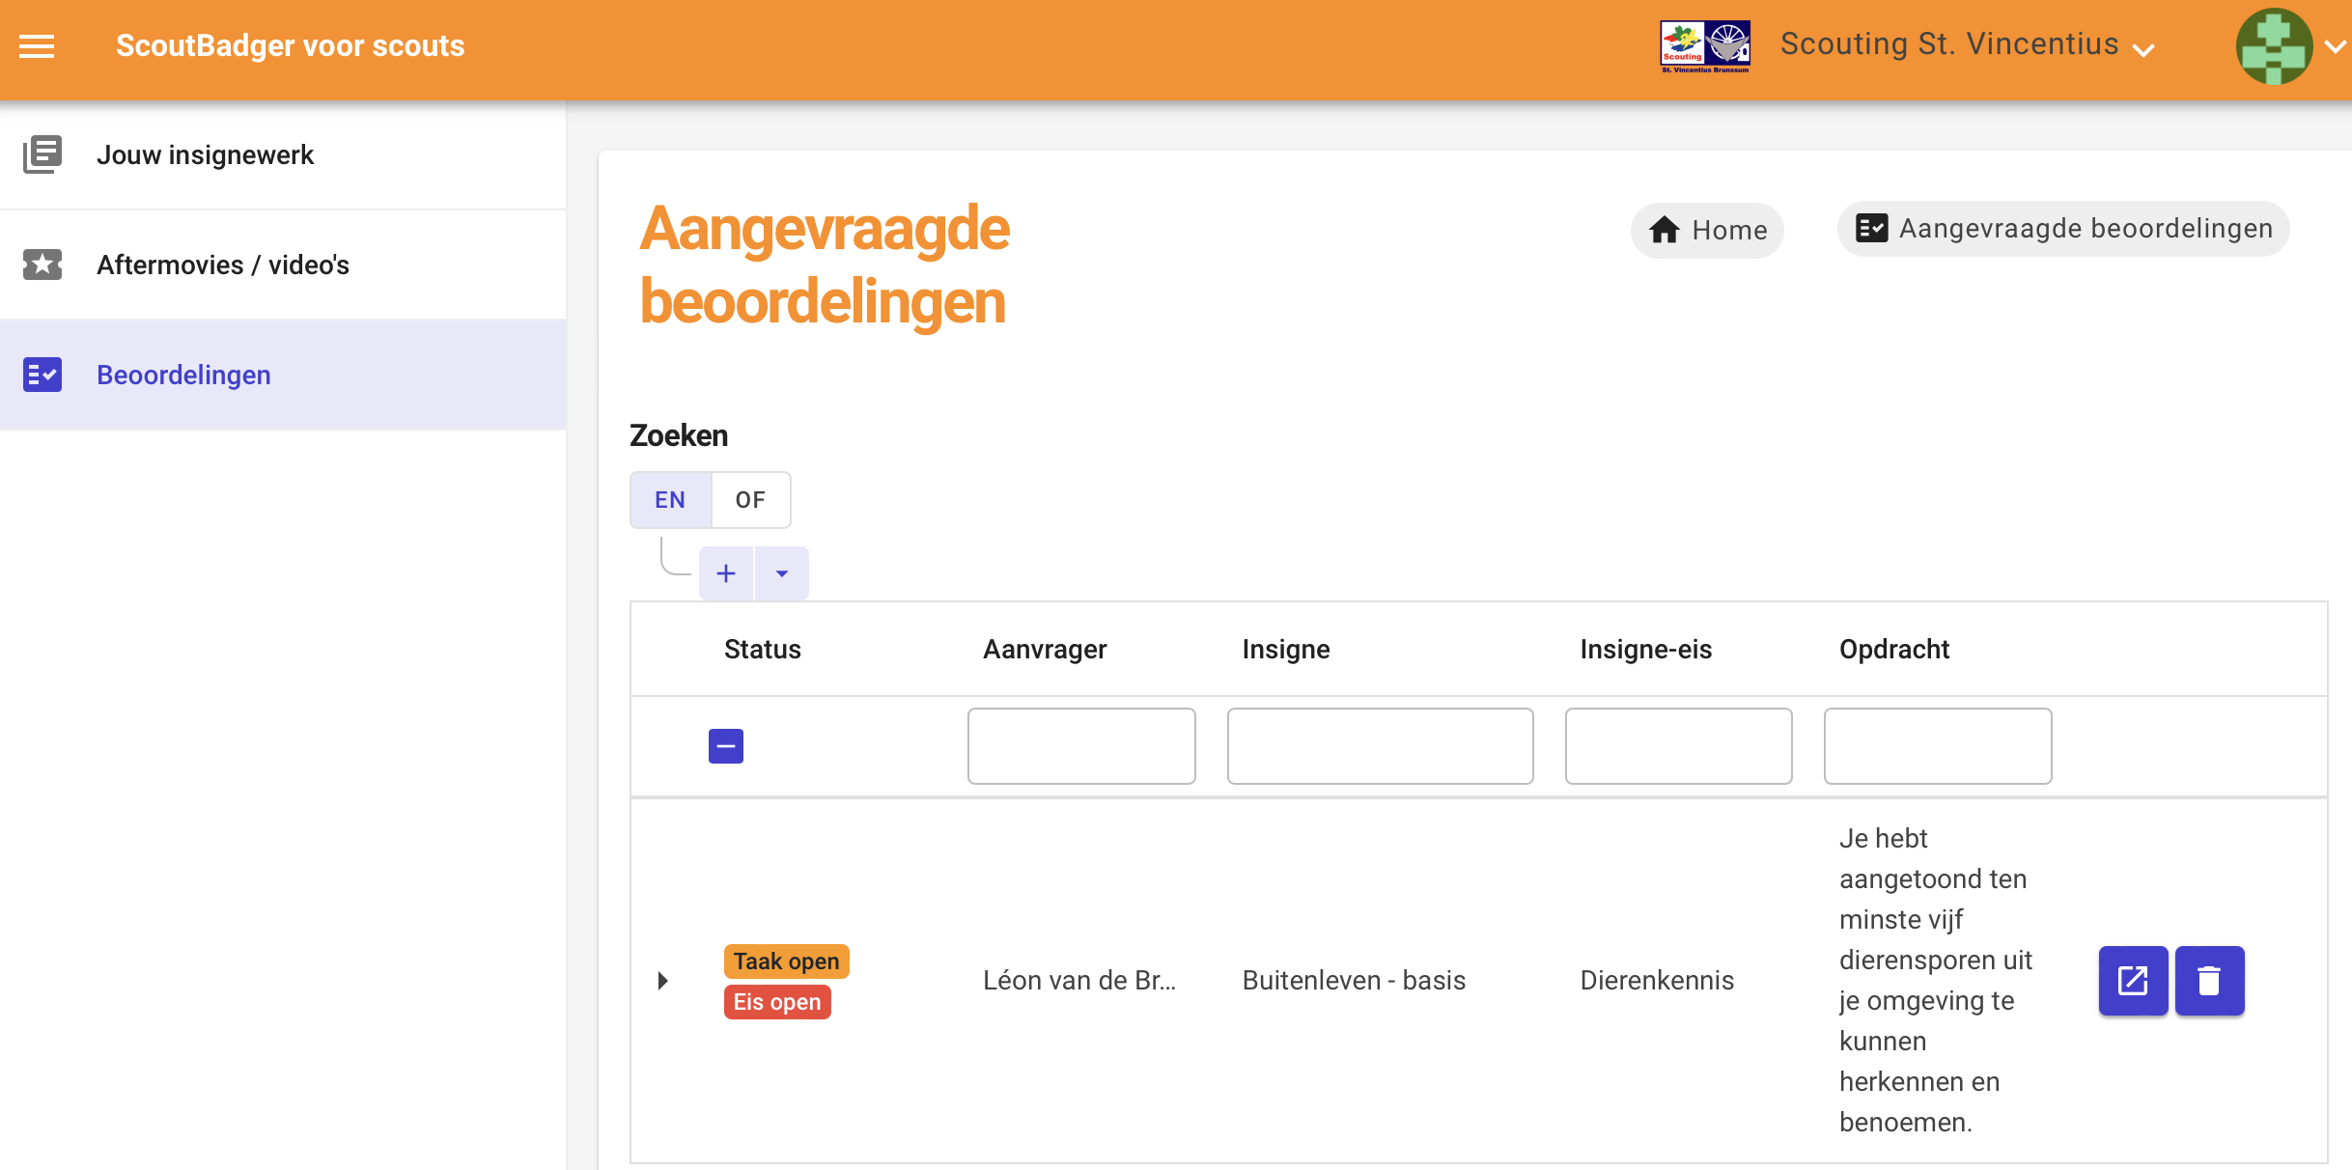
Task: Click the ScoutBadger voor scouts title
Action: [290, 46]
